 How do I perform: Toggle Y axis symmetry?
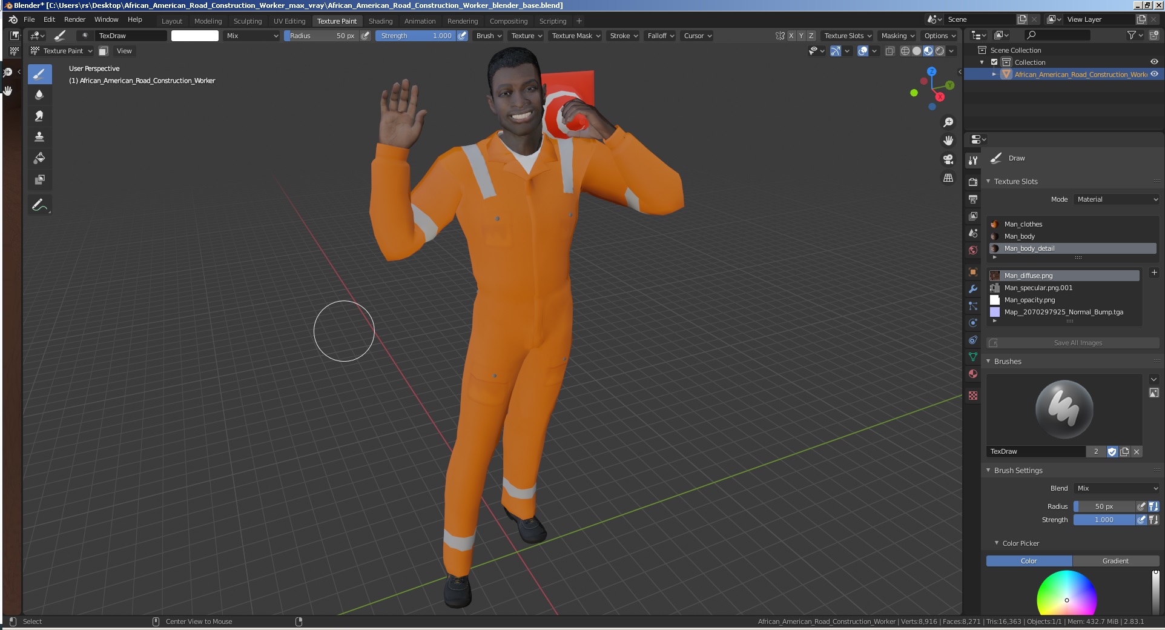[x=801, y=36]
